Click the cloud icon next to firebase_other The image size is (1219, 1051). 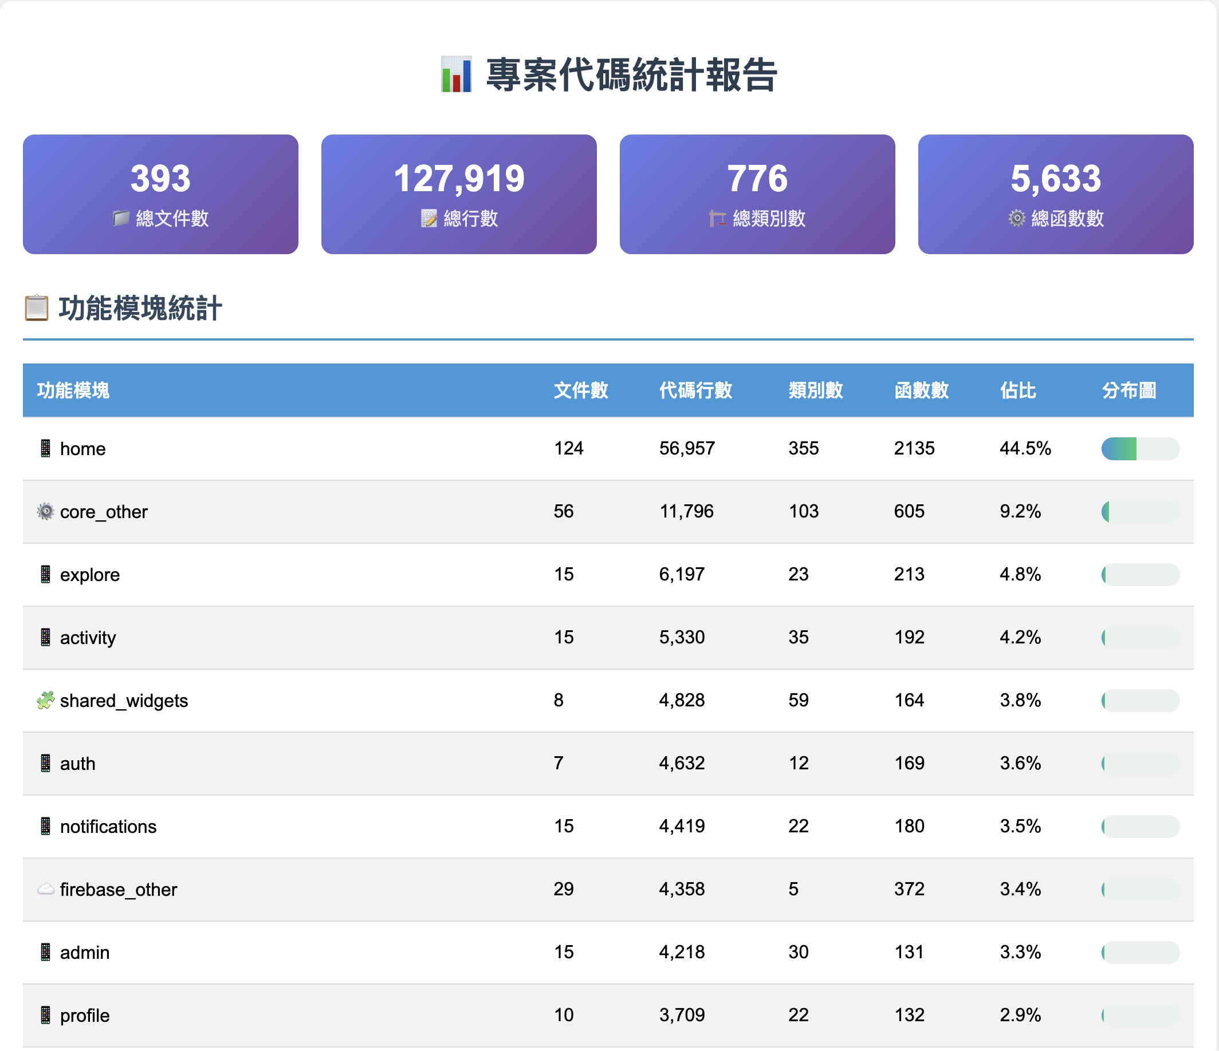(45, 889)
